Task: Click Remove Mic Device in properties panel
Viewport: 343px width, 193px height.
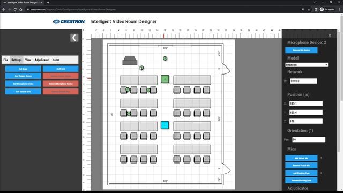Action: click(301, 50)
